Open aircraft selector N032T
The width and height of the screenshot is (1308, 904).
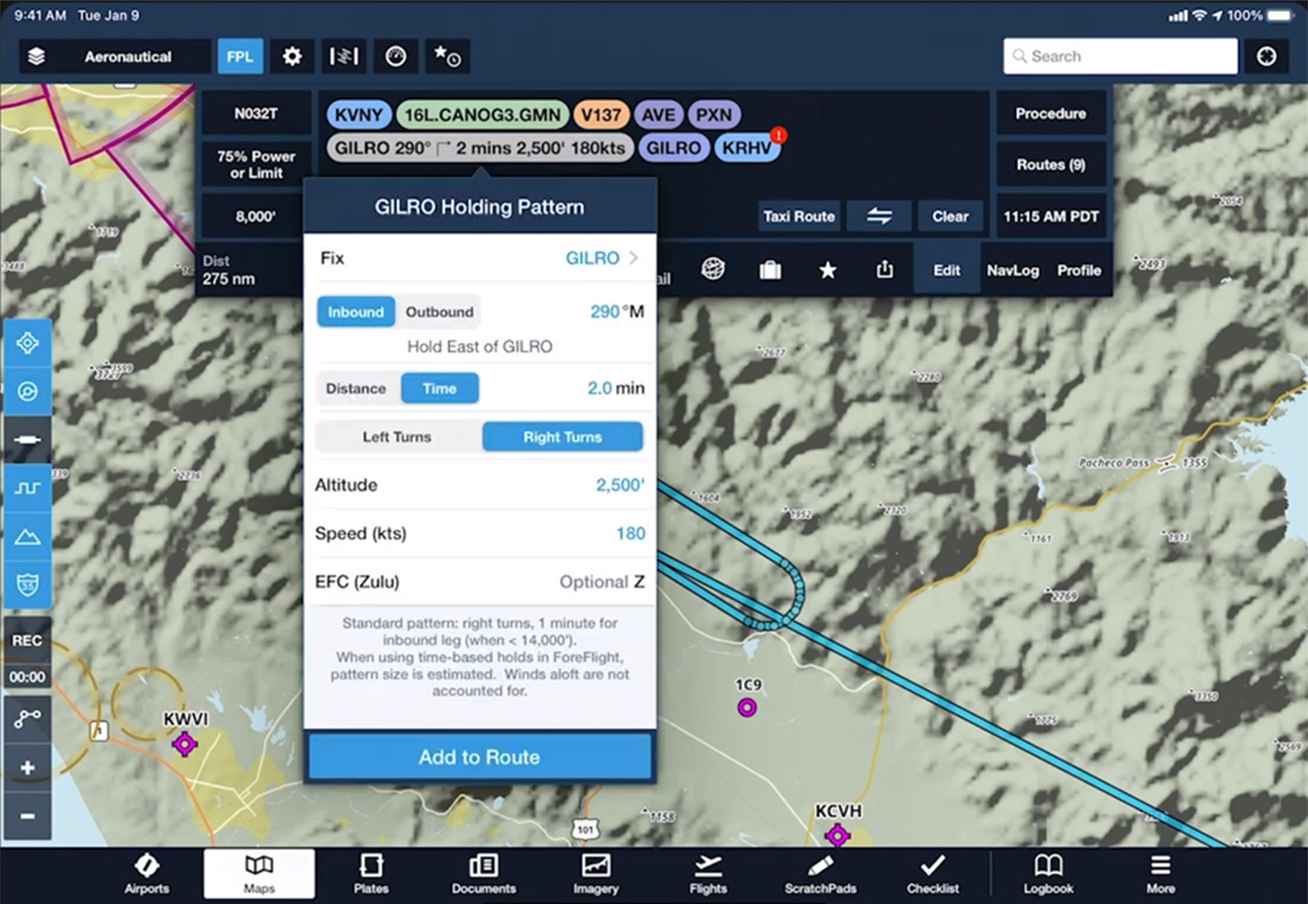coord(255,114)
